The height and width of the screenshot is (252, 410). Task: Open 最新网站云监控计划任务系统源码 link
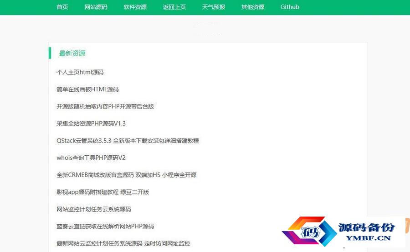point(123,244)
